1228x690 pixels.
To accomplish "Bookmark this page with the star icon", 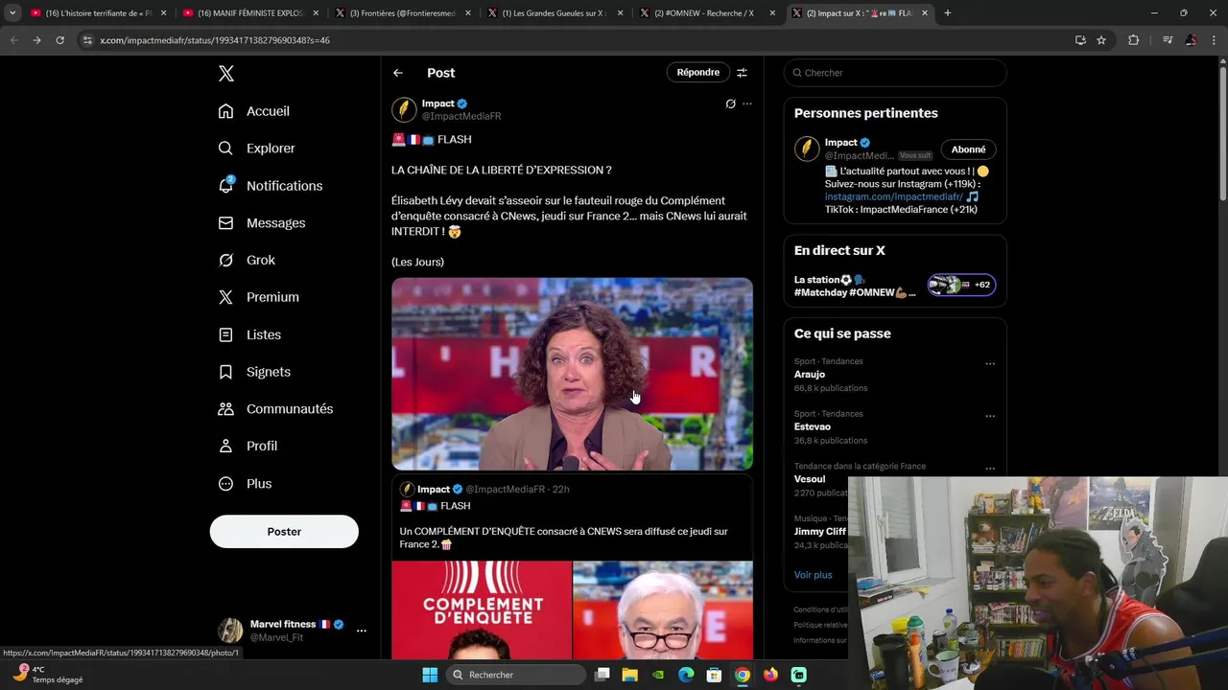I will tap(1101, 40).
